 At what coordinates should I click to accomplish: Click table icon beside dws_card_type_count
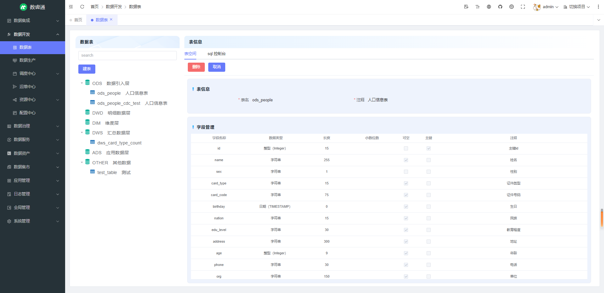pos(92,142)
